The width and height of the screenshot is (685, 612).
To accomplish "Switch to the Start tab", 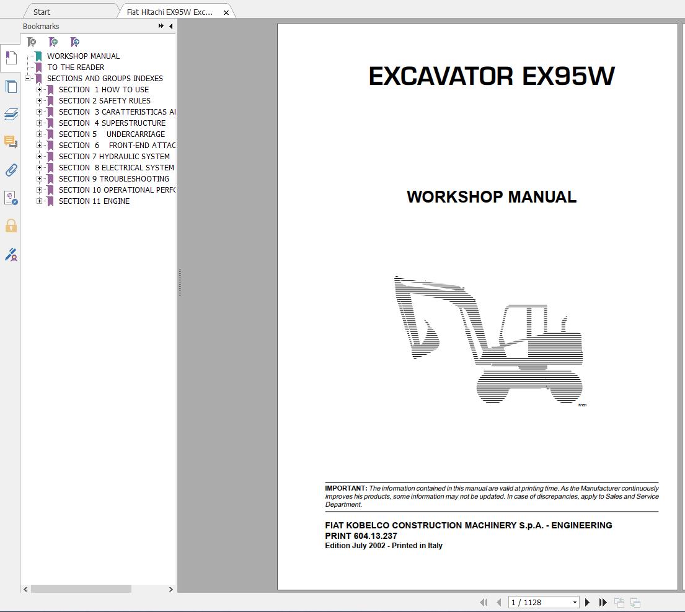I will coord(42,12).
